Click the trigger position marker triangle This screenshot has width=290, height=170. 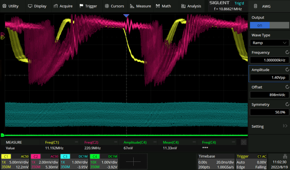tap(126, 15)
